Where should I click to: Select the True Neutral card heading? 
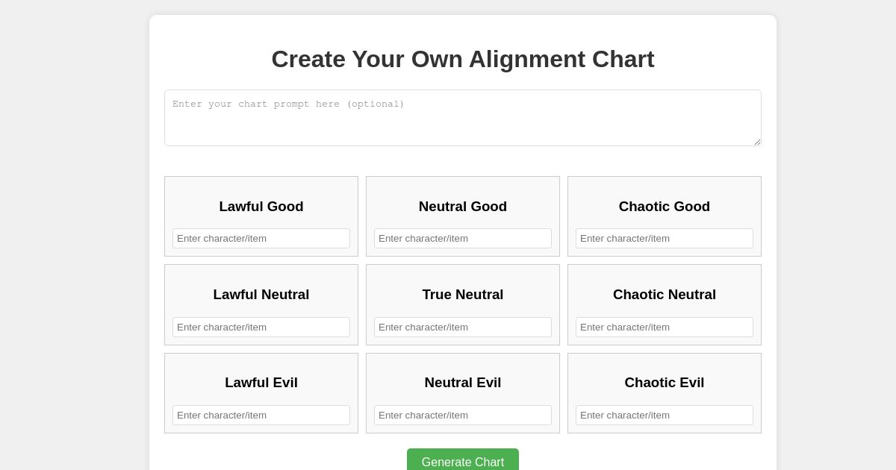463,295
